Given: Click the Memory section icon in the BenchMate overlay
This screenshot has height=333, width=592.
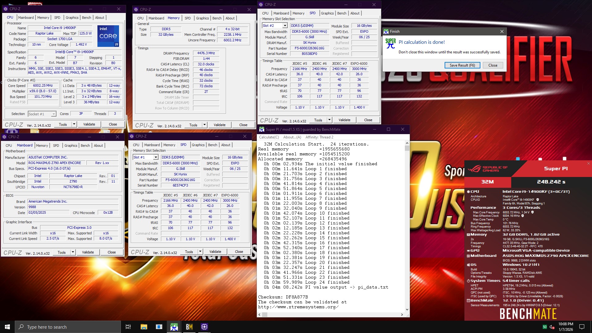Looking at the screenshot, I should click(x=468, y=234).
